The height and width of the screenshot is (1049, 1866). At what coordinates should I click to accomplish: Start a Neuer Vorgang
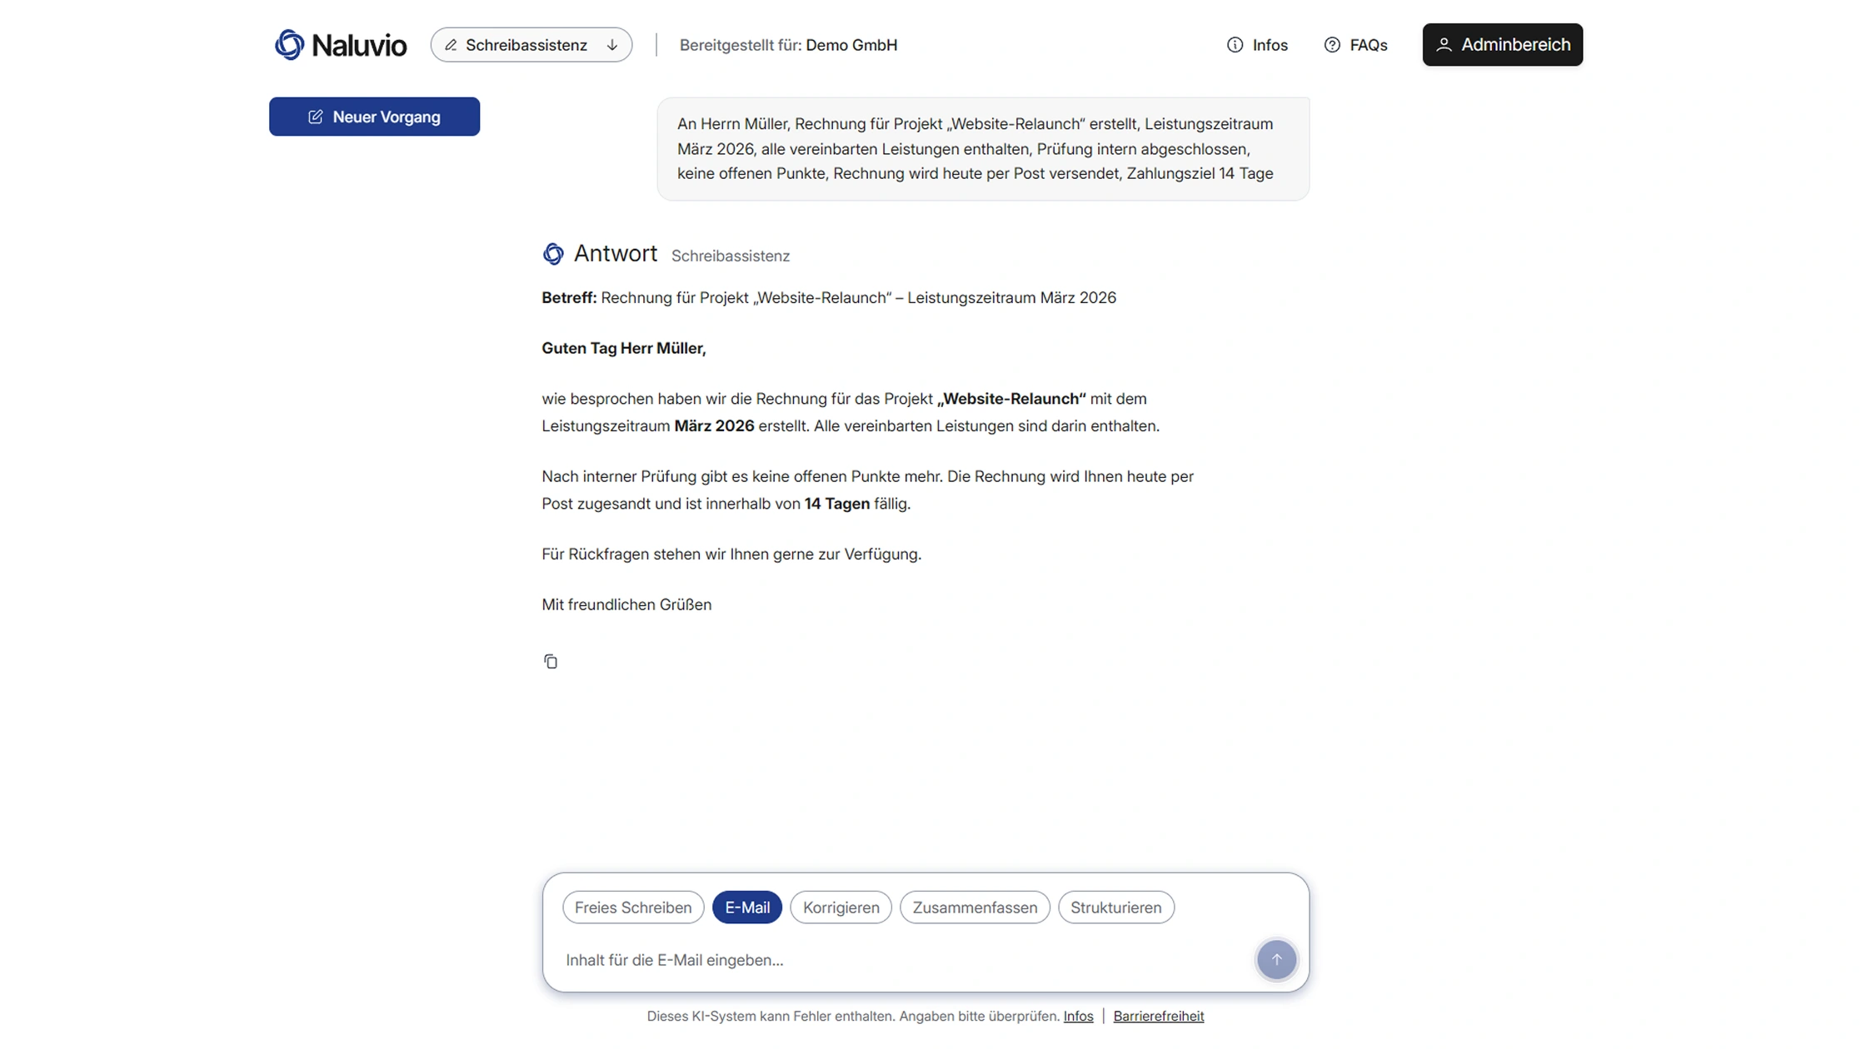pyautogui.click(x=374, y=117)
